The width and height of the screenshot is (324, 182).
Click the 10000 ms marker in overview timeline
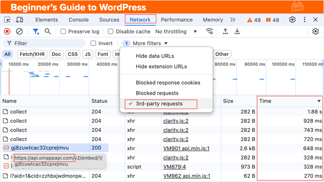coord(19,64)
